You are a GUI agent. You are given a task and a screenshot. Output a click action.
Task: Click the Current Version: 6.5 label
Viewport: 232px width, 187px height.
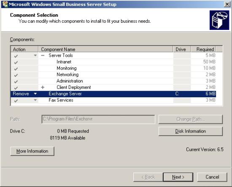(x=205, y=150)
